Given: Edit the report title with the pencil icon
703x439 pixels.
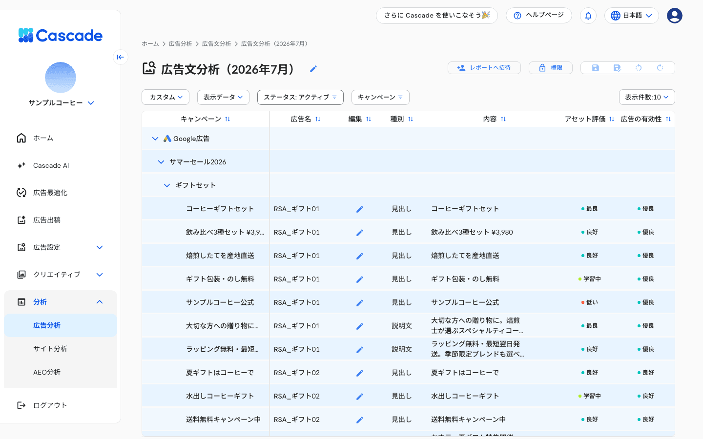Looking at the screenshot, I should pos(313,69).
